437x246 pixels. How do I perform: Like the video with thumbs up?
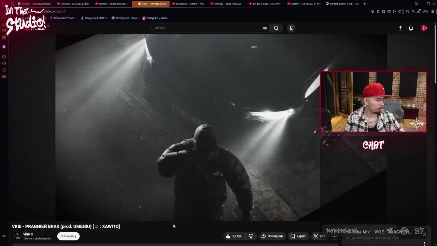point(234,236)
